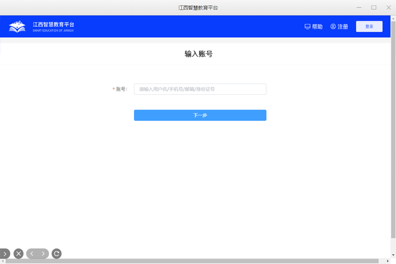Viewport: 396px width, 264px height.
Task: Click the Jiangxi Smart Education book logo
Action: tap(17, 27)
